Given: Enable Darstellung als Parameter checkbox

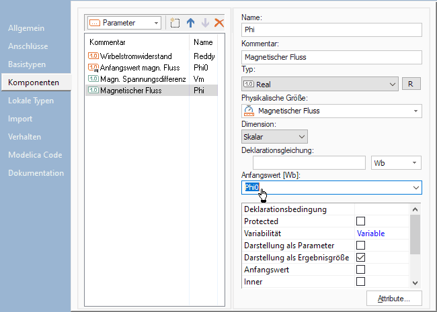Looking at the screenshot, I should tap(360, 246).
